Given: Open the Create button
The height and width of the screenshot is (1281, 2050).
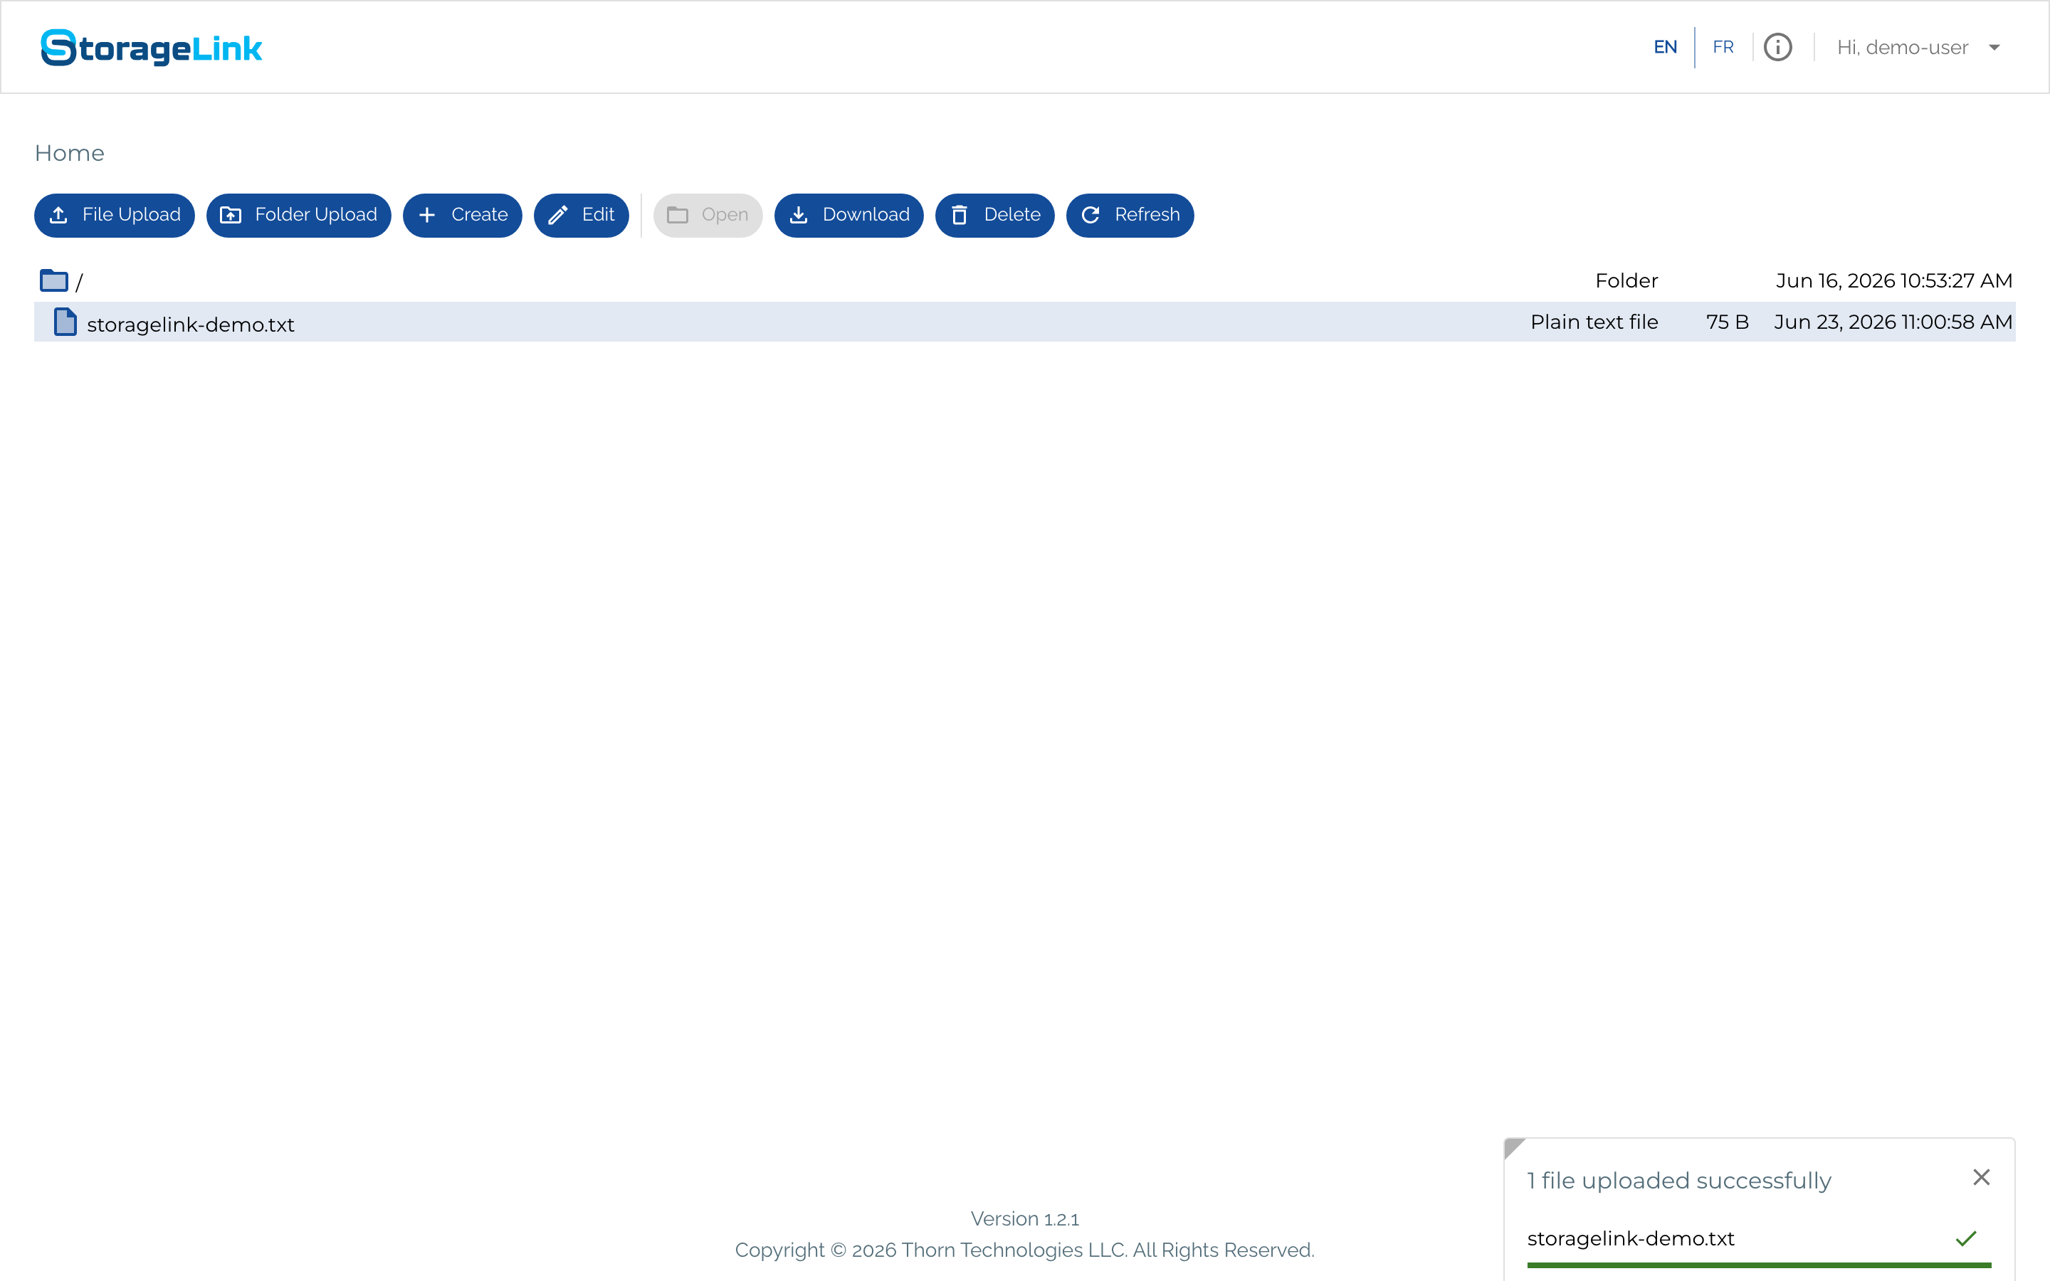Looking at the screenshot, I should (x=463, y=215).
